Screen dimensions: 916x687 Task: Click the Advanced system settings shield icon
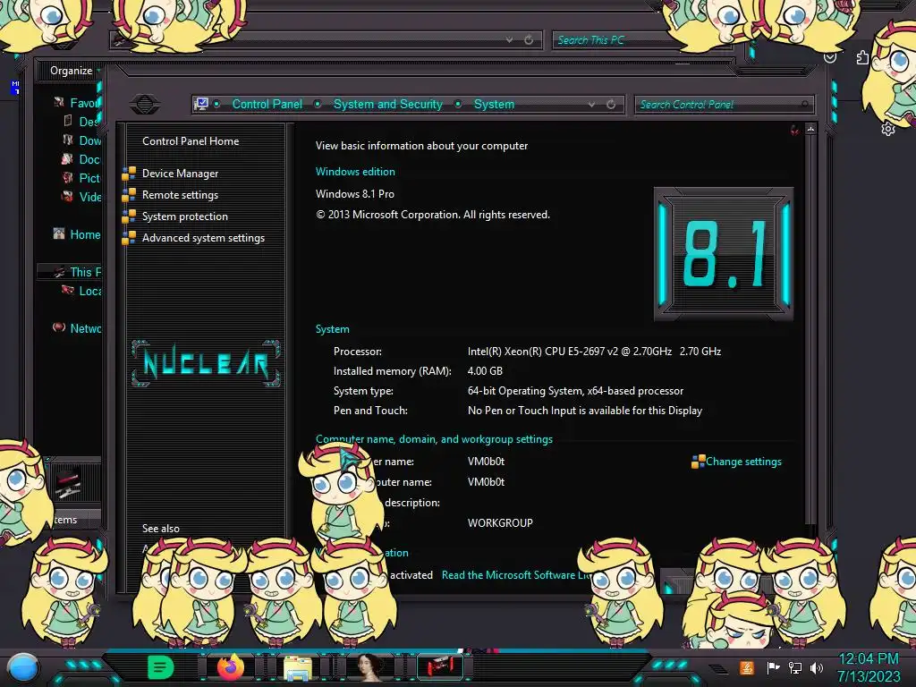point(129,238)
